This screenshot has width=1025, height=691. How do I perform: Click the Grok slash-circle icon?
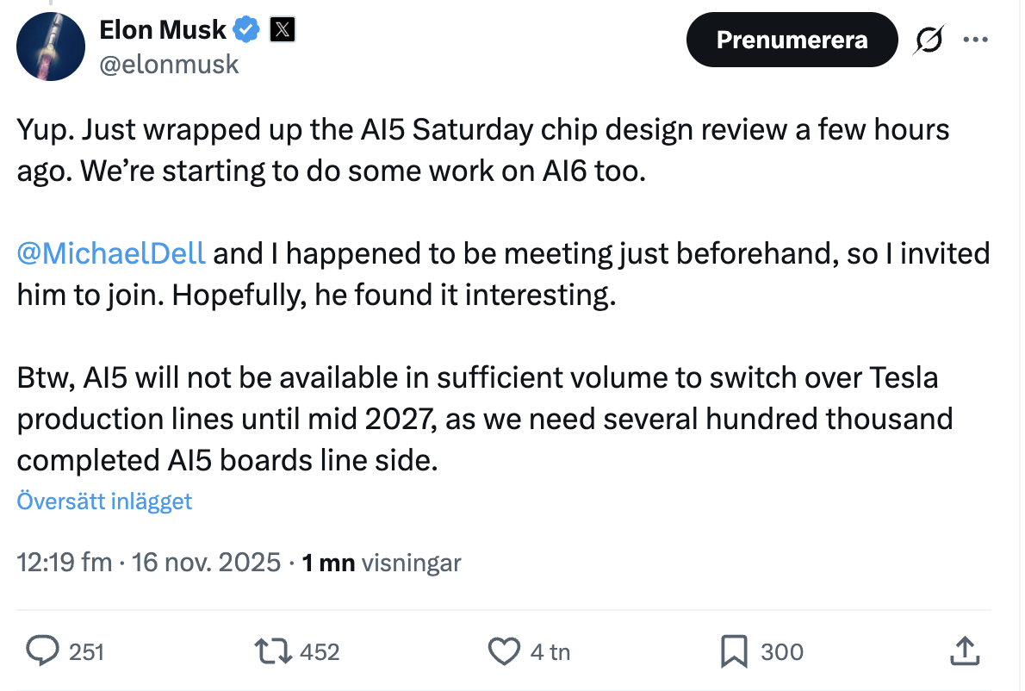930,40
